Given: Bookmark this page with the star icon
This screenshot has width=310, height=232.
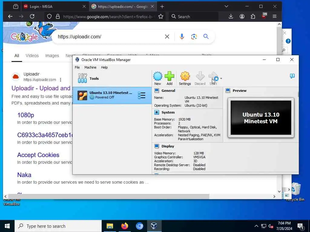Looking at the screenshot, I should tap(161, 17).
